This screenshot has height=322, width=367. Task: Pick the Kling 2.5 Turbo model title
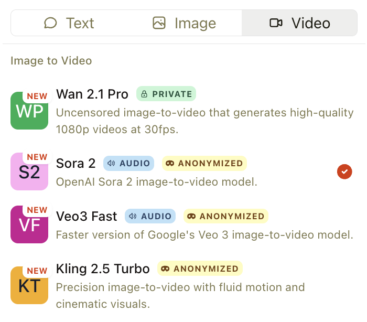pos(103,269)
